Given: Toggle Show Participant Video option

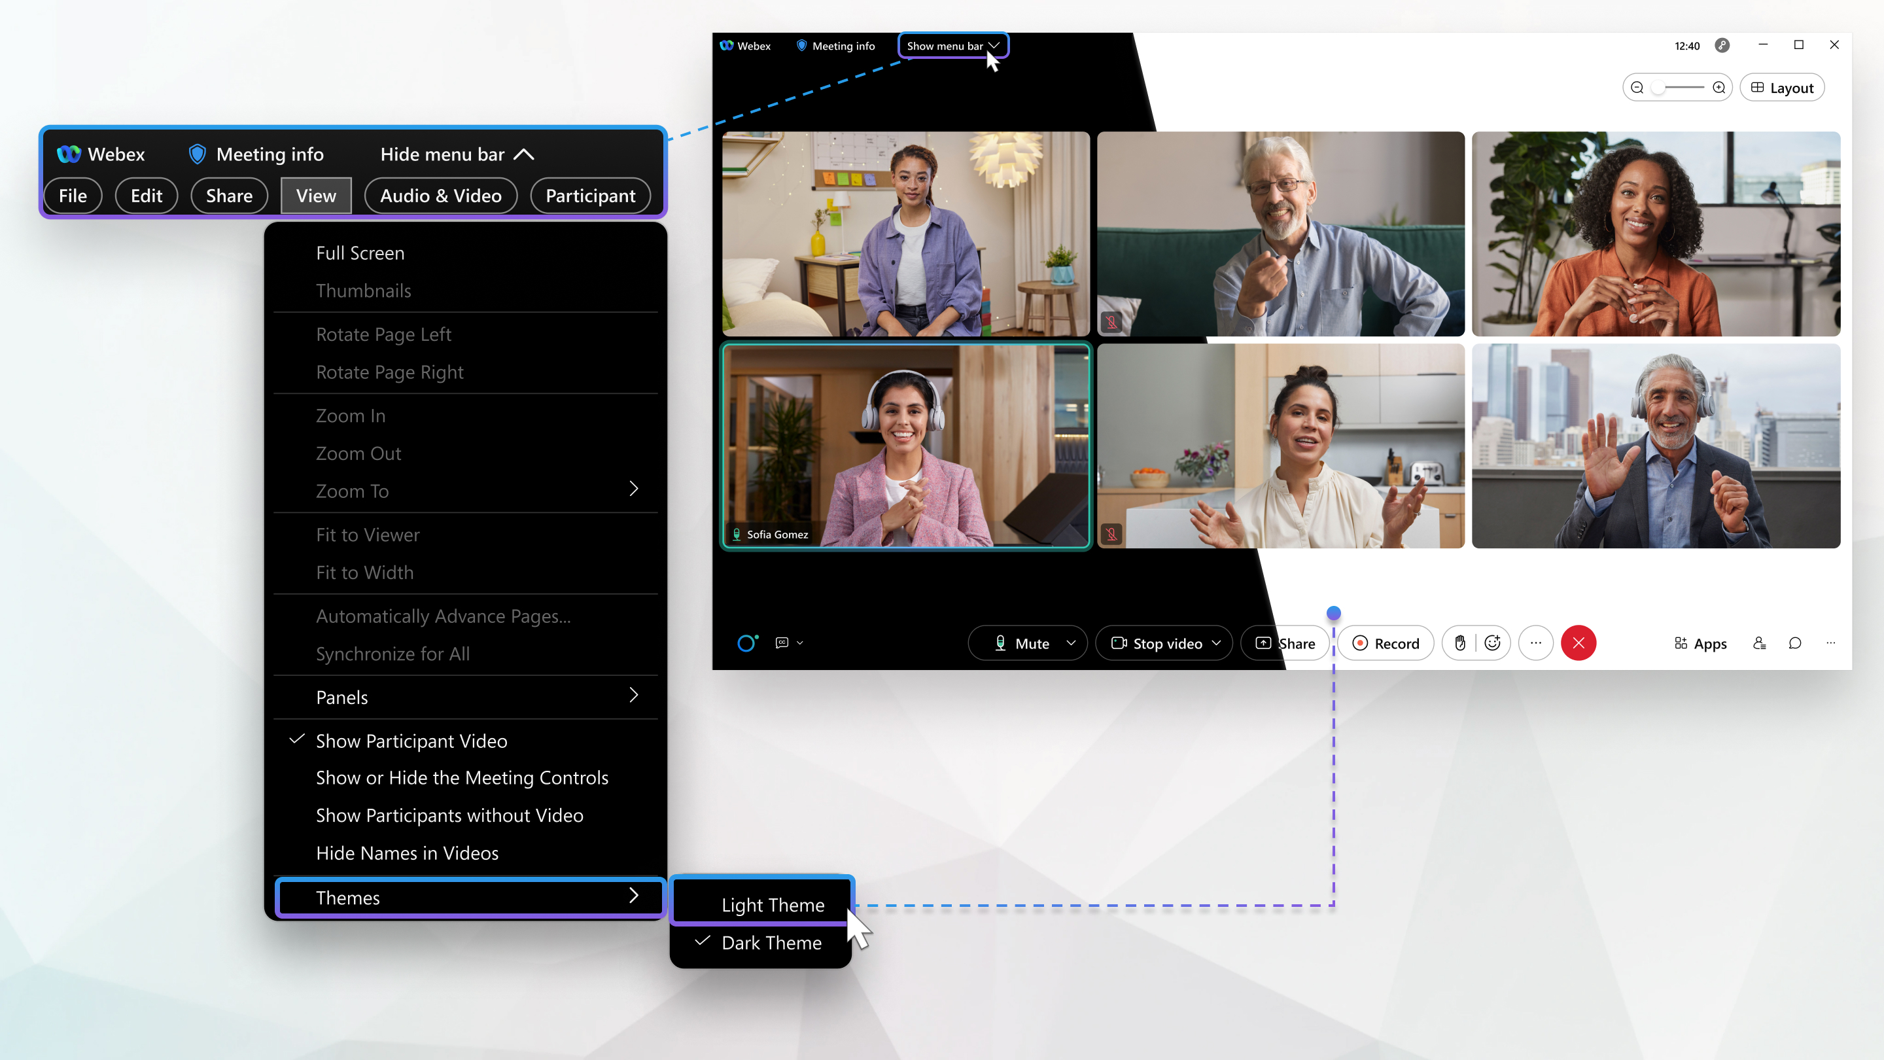Looking at the screenshot, I should tap(411, 739).
